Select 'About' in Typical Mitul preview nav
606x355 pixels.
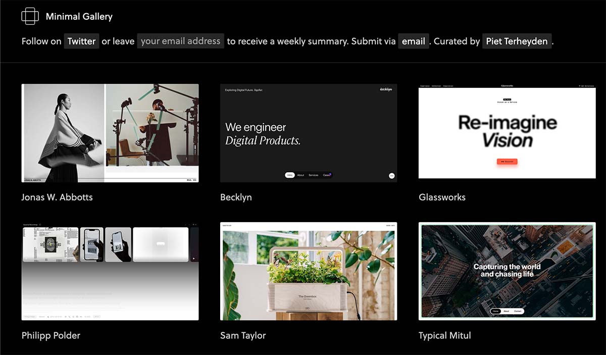point(507,311)
